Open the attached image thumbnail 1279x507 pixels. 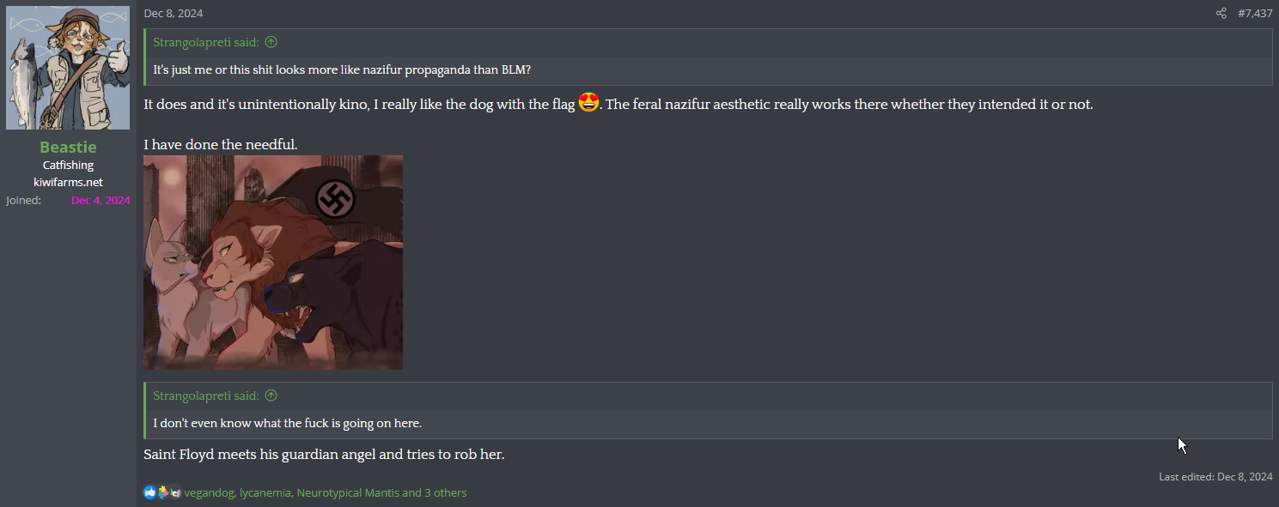(273, 263)
